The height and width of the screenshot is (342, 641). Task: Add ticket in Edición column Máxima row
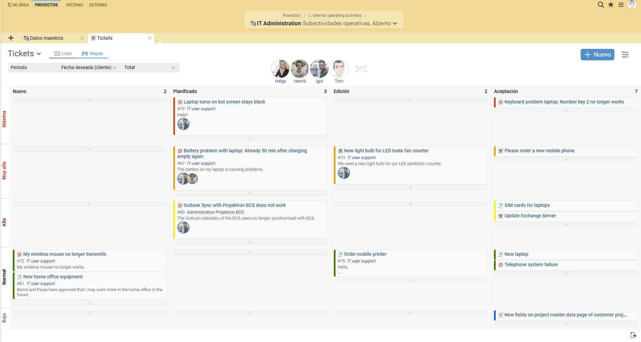click(x=410, y=100)
